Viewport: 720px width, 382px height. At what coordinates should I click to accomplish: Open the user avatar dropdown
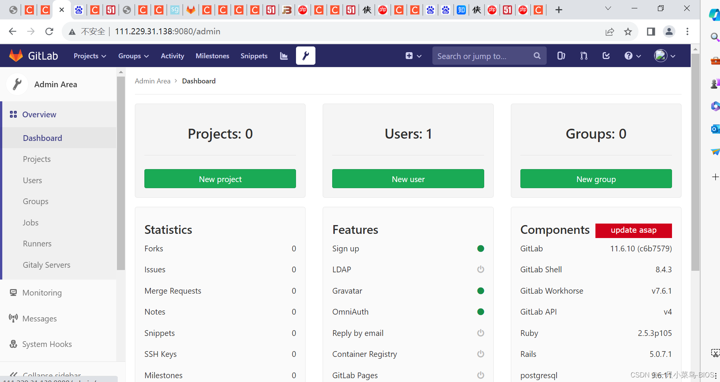tap(664, 56)
